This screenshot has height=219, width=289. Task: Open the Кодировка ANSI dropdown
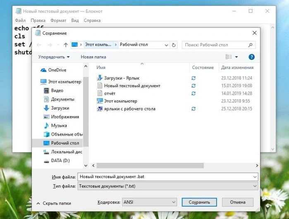(149, 202)
